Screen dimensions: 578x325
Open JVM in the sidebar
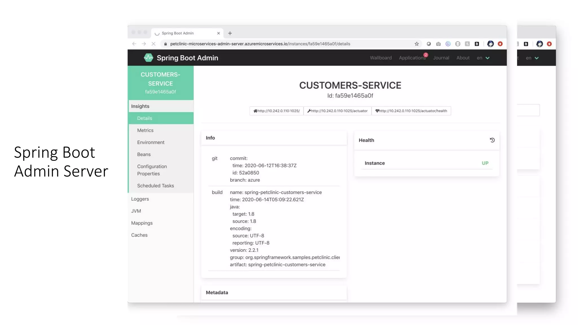(161, 211)
